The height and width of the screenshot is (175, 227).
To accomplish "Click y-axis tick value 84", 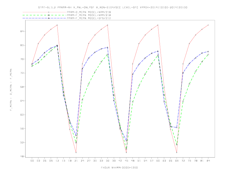I will tap(22, 31).
